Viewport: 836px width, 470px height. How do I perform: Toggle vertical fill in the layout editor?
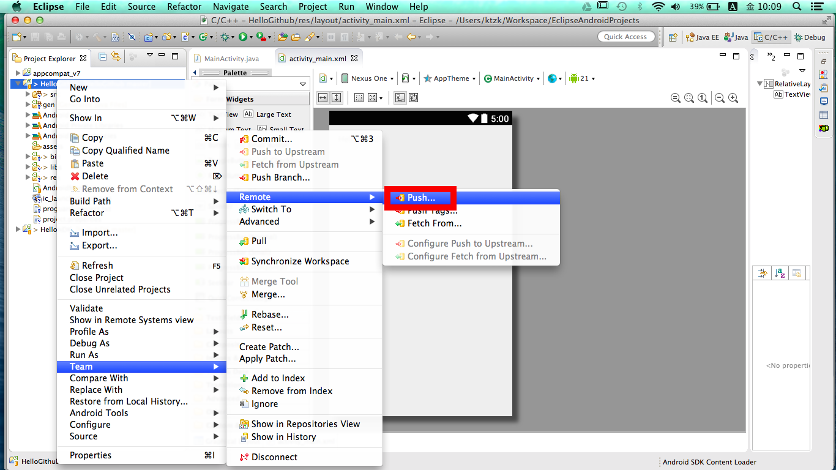click(x=336, y=97)
